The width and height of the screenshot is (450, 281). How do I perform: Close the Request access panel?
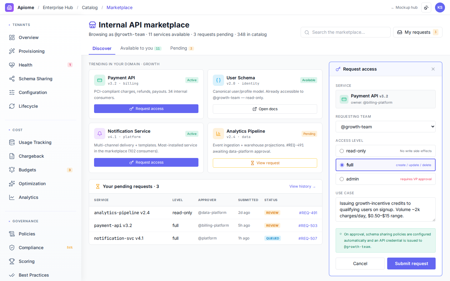click(433, 69)
